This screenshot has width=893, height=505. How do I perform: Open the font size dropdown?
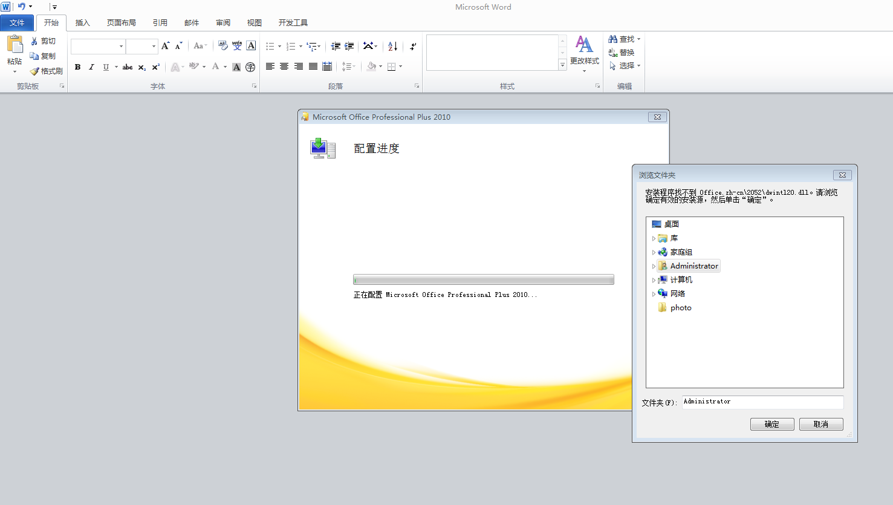click(x=154, y=46)
